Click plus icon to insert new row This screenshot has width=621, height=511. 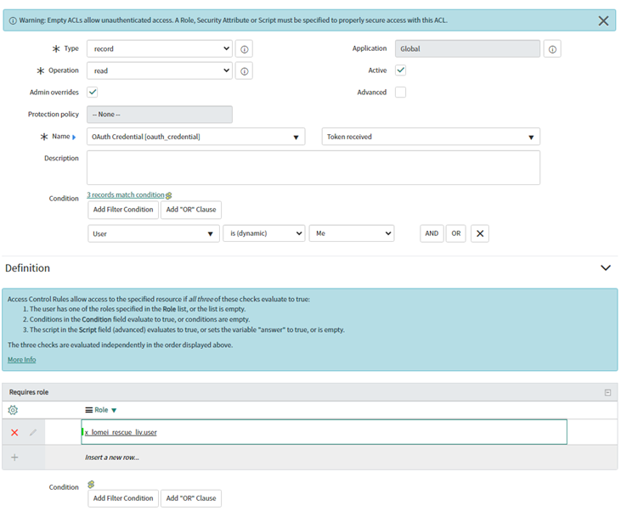(14, 458)
